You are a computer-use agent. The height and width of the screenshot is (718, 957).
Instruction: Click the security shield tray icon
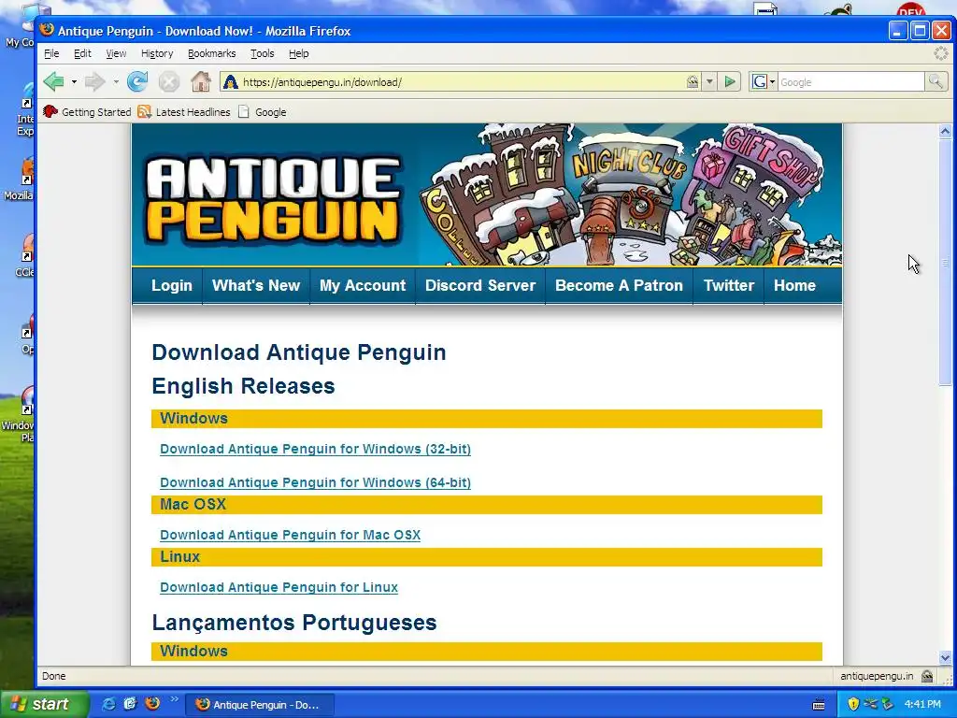coord(853,704)
